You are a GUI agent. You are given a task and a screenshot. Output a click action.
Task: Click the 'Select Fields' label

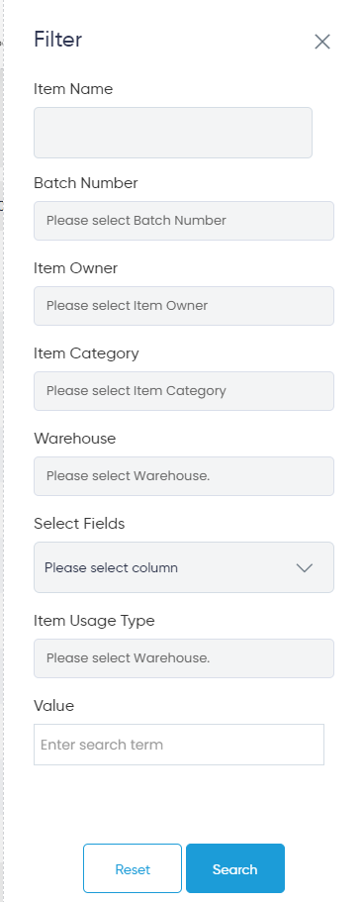[79, 524]
